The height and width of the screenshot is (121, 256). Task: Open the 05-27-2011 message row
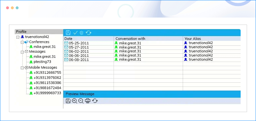point(152,47)
